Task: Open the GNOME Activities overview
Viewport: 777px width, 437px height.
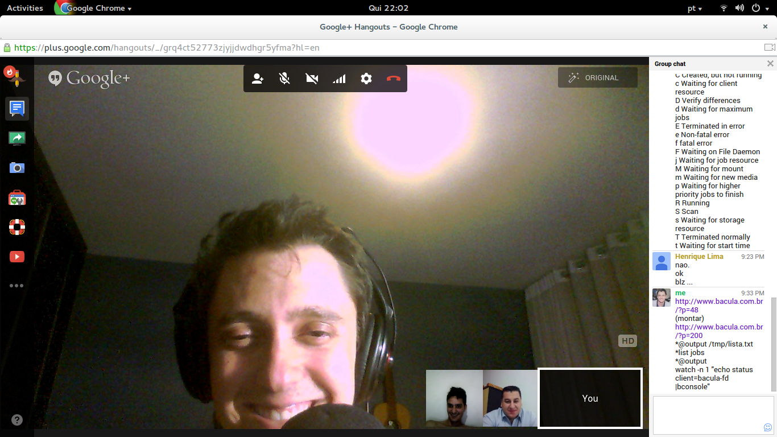Action: click(x=25, y=8)
